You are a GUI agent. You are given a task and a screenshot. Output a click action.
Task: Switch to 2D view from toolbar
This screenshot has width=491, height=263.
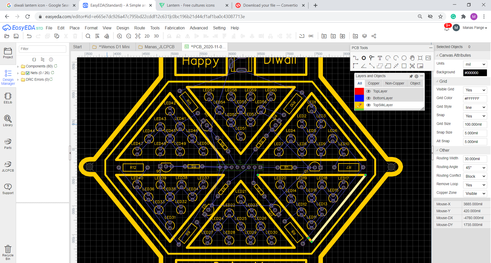pyautogui.click(x=147, y=36)
